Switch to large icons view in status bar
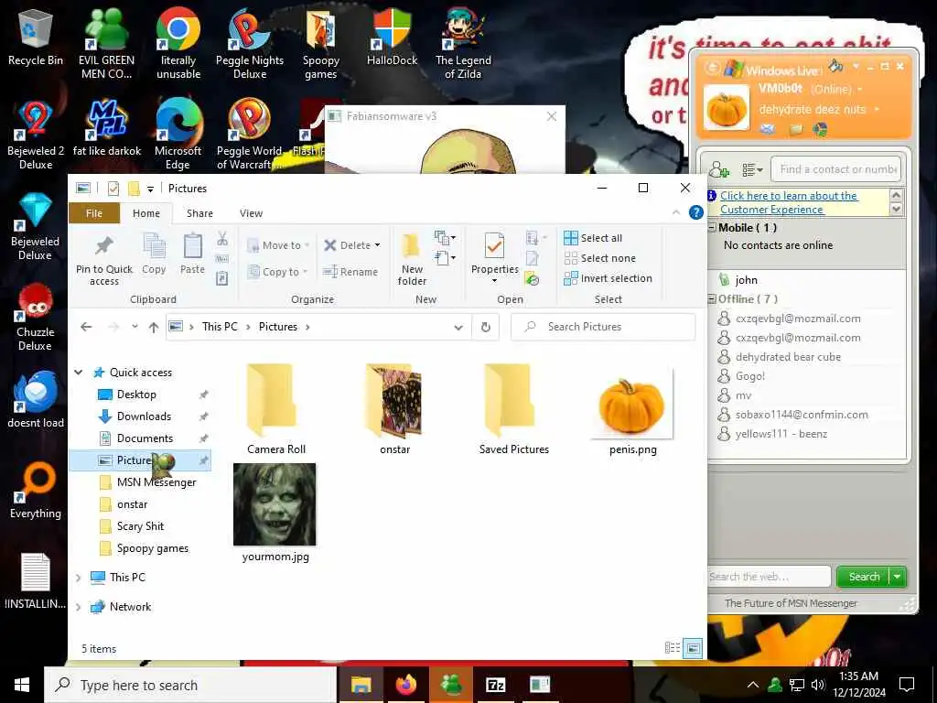This screenshot has width=937, height=703. 693,648
